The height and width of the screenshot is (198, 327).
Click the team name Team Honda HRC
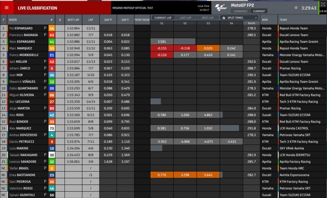point(292,169)
